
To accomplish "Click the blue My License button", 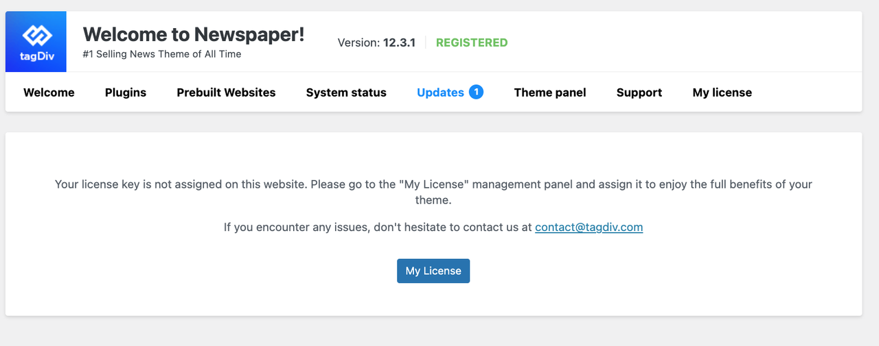I will (433, 271).
